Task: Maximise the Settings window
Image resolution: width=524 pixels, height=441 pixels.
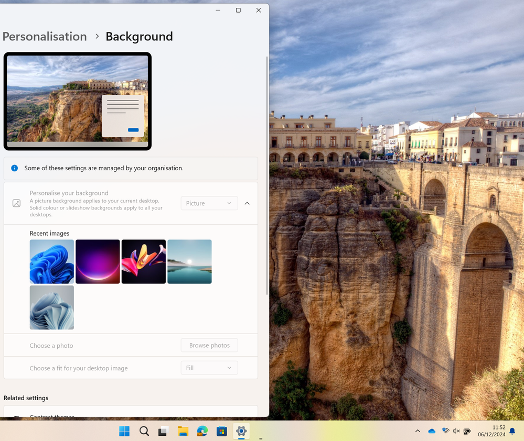Action: [x=238, y=10]
